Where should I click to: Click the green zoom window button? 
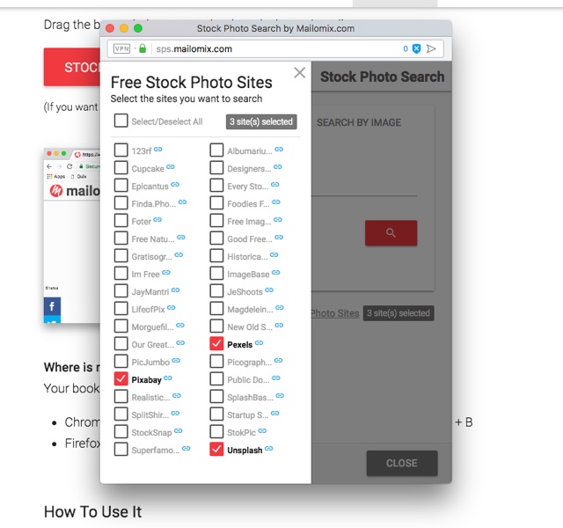point(138,28)
